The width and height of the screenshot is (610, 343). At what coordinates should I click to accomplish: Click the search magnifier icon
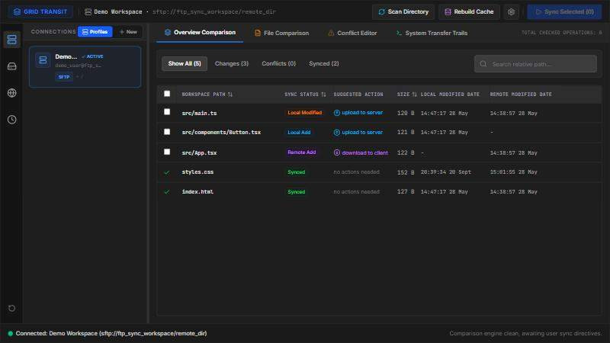point(483,64)
